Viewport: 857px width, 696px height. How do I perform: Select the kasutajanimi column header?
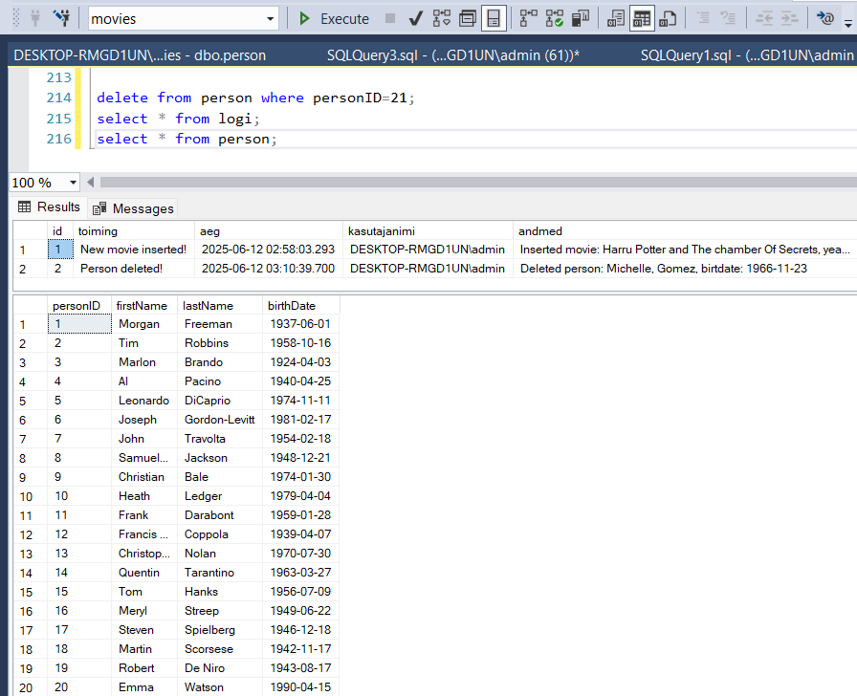428,231
